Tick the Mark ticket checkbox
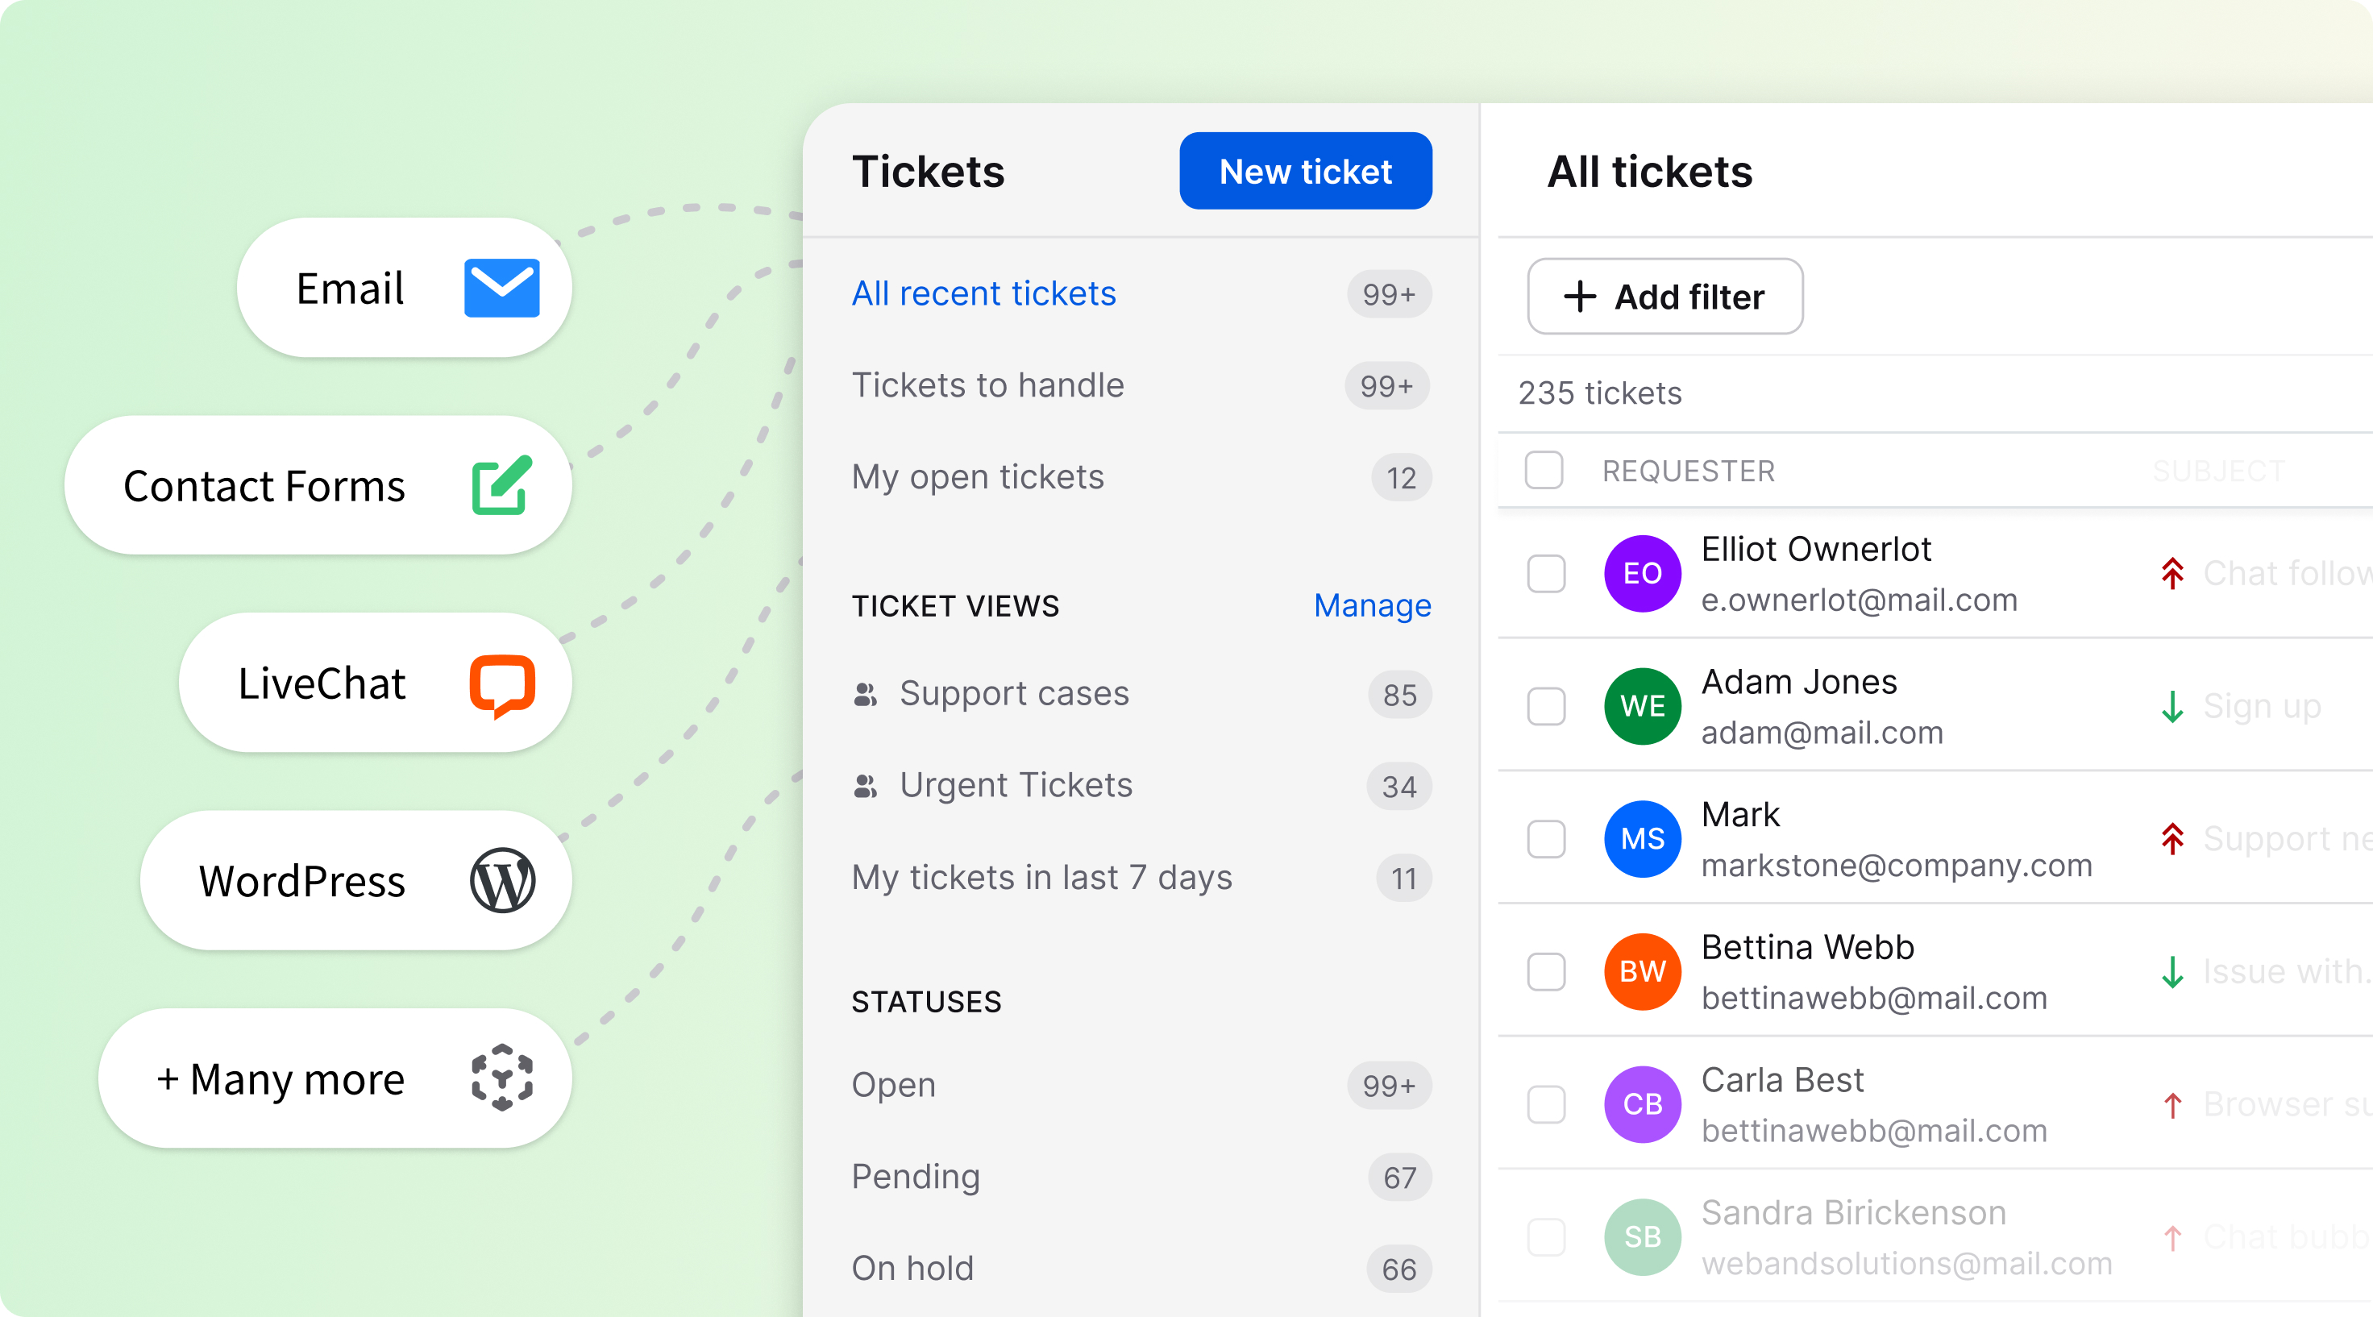This screenshot has width=2373, height=1317. (1546, 839)
